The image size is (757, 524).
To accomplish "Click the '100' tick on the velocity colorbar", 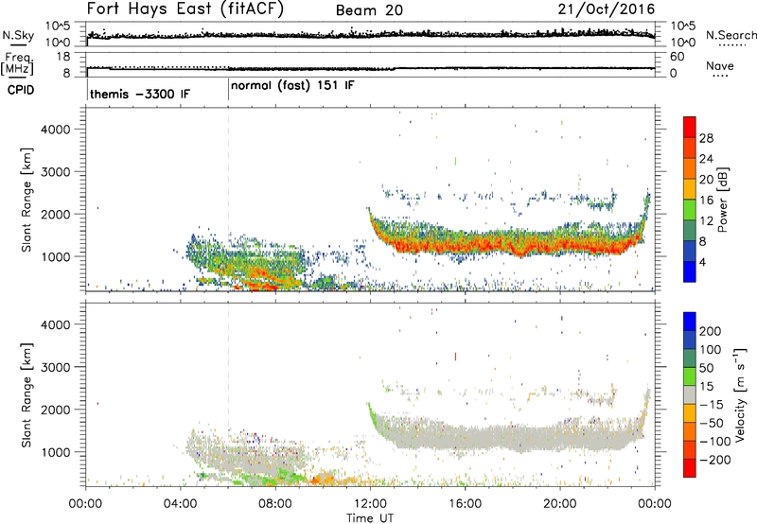I will pyautogui.click(x=710, y=350).
